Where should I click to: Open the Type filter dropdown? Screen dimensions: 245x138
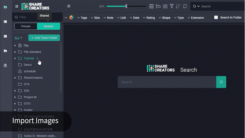pos(179,18)
